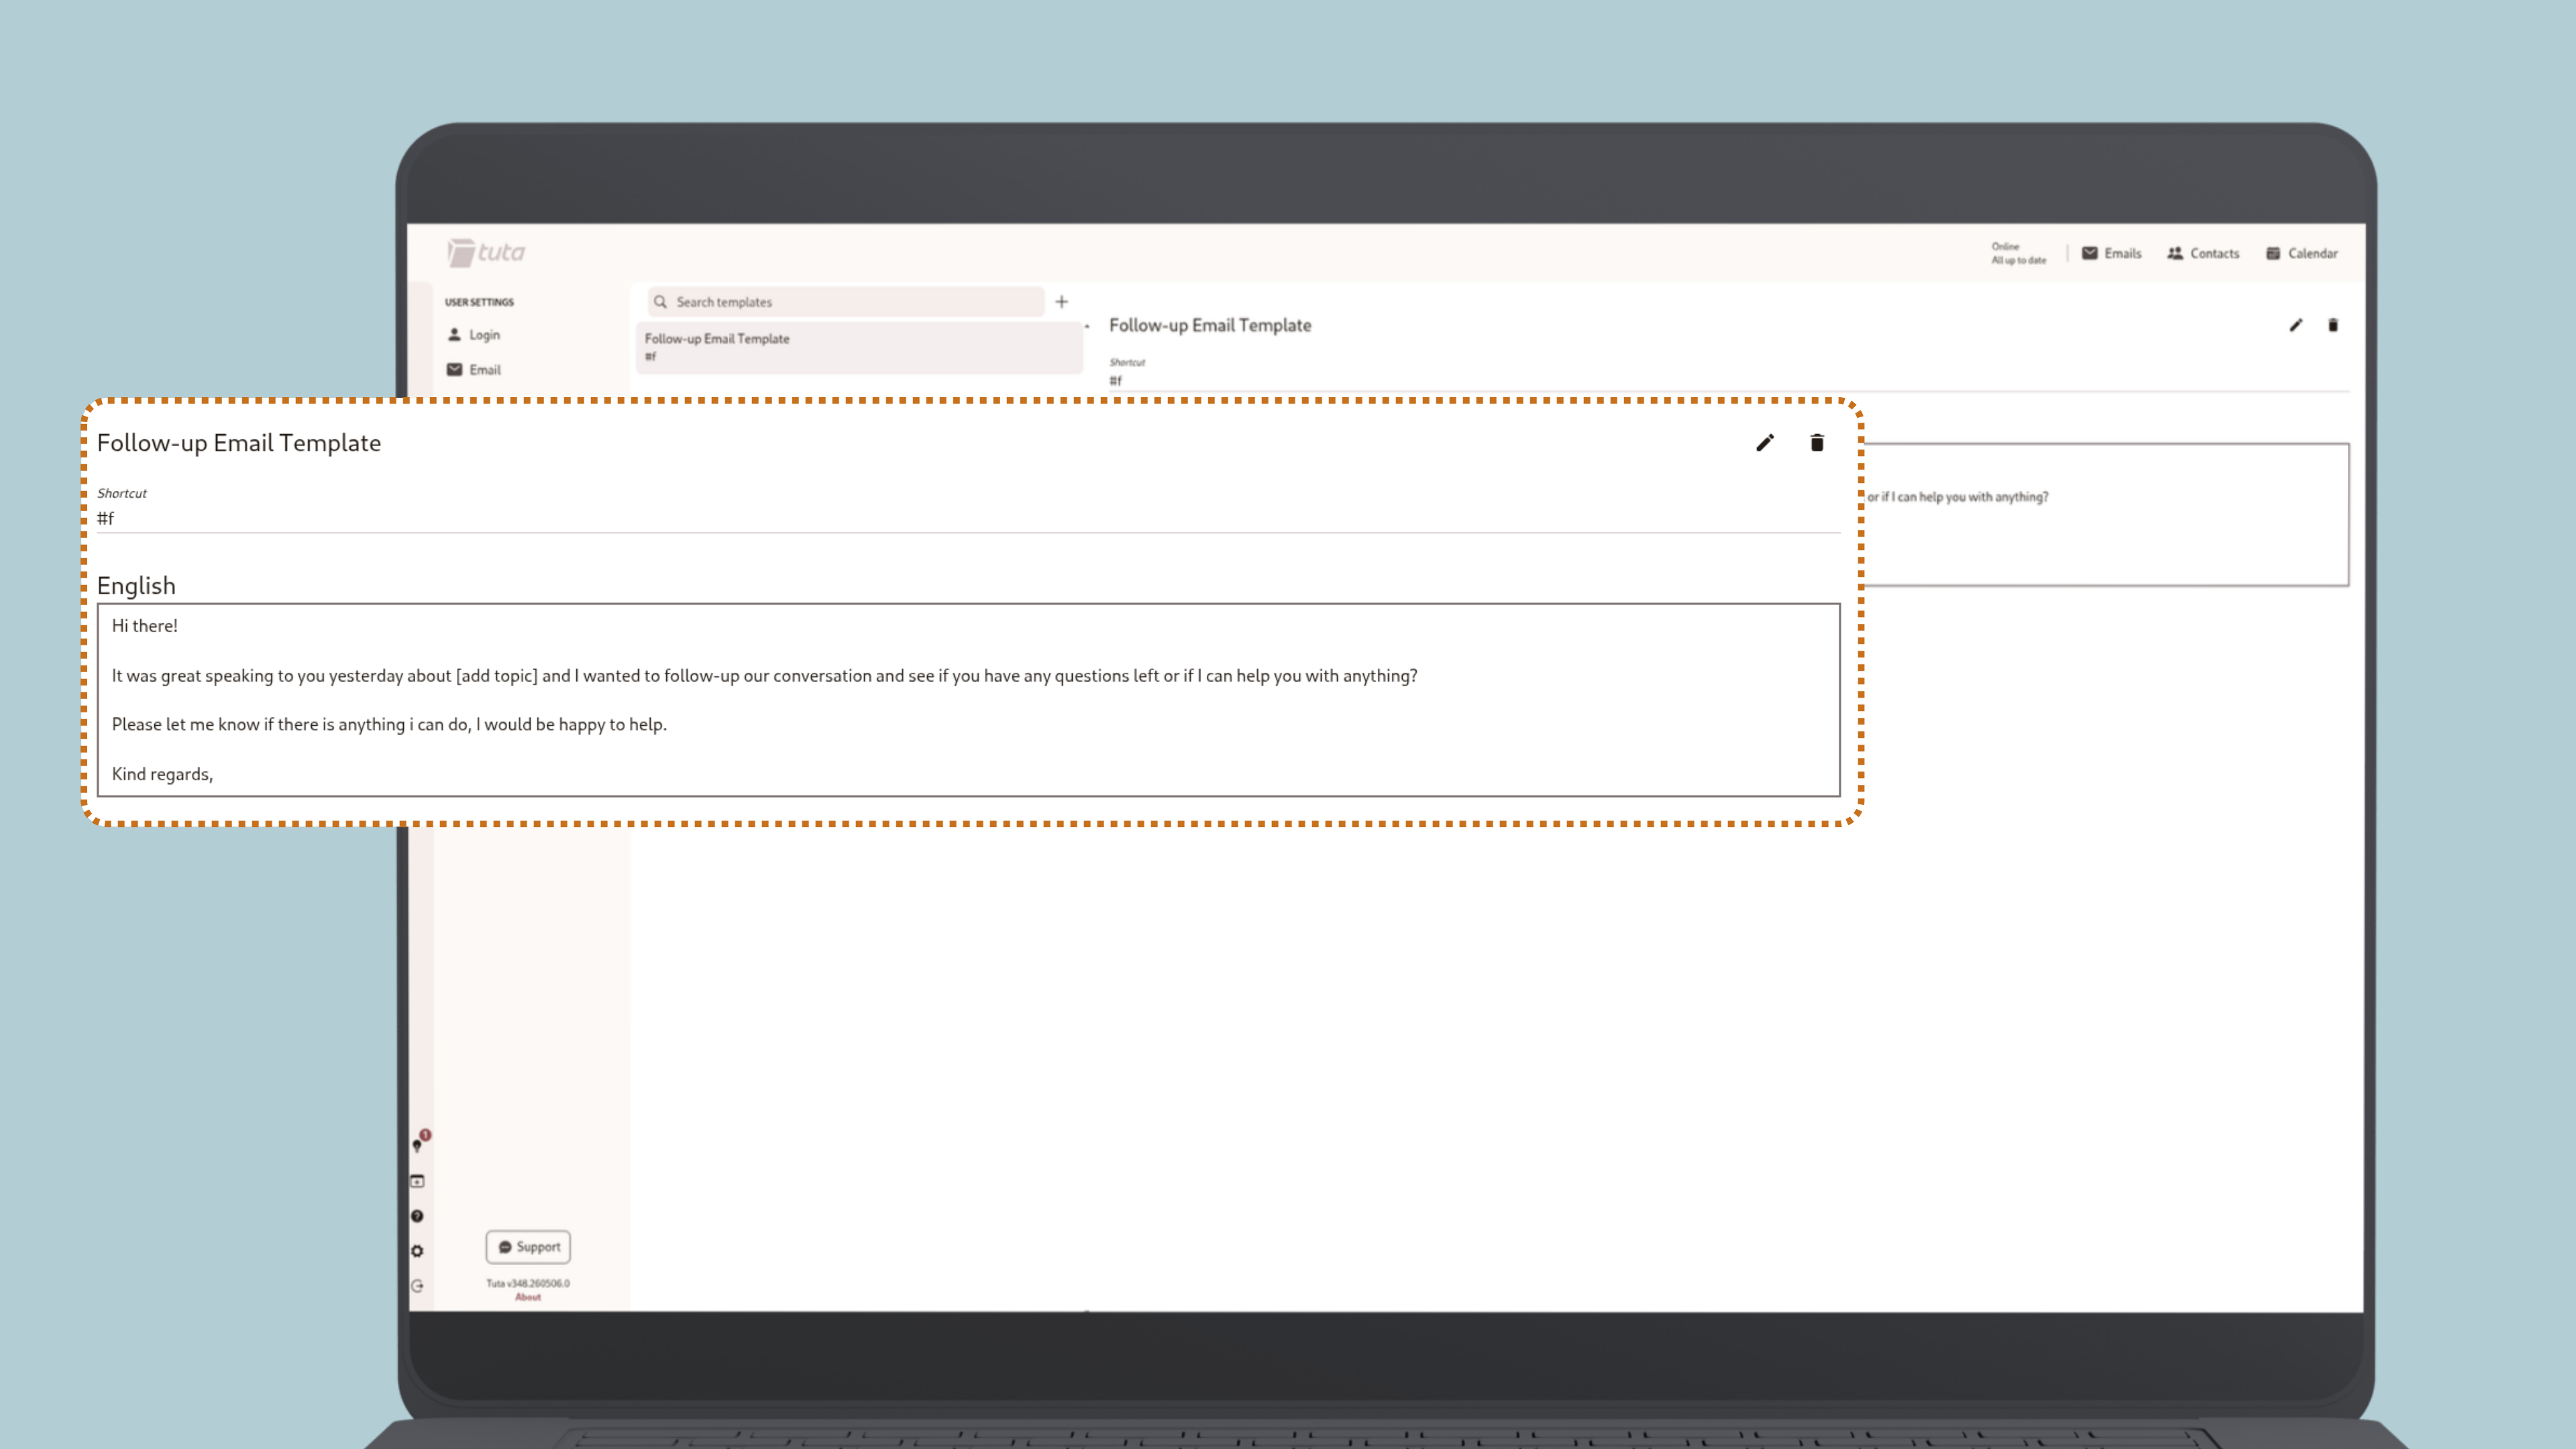Open the Contacts section
Screen dimensions: 2576x1449
coord(2202,253)
